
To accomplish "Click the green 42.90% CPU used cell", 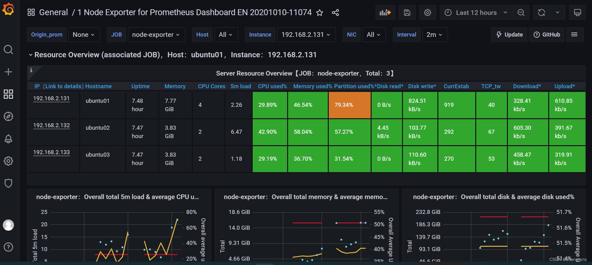I will click(x=270, y=132).
